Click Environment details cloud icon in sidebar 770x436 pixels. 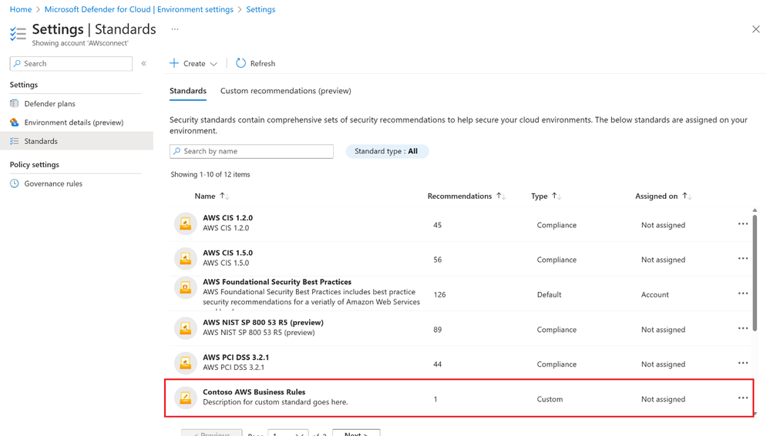[14, 122]
